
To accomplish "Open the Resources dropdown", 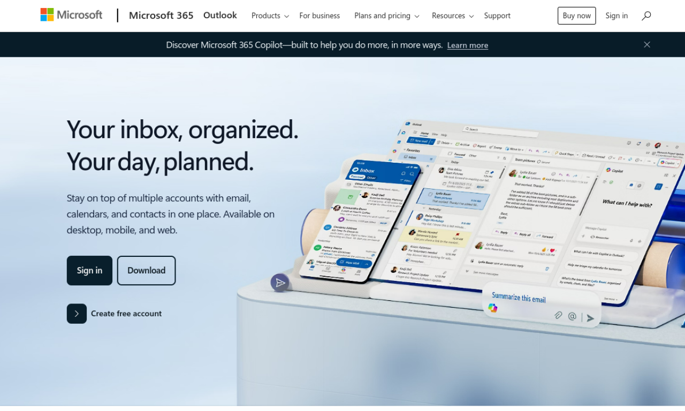I will point(452,16).
